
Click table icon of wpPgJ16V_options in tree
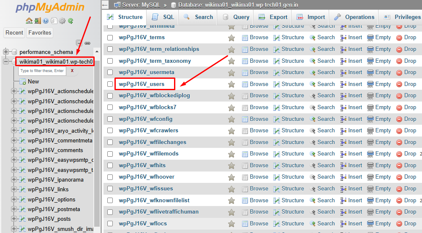(x=23, y=199)
